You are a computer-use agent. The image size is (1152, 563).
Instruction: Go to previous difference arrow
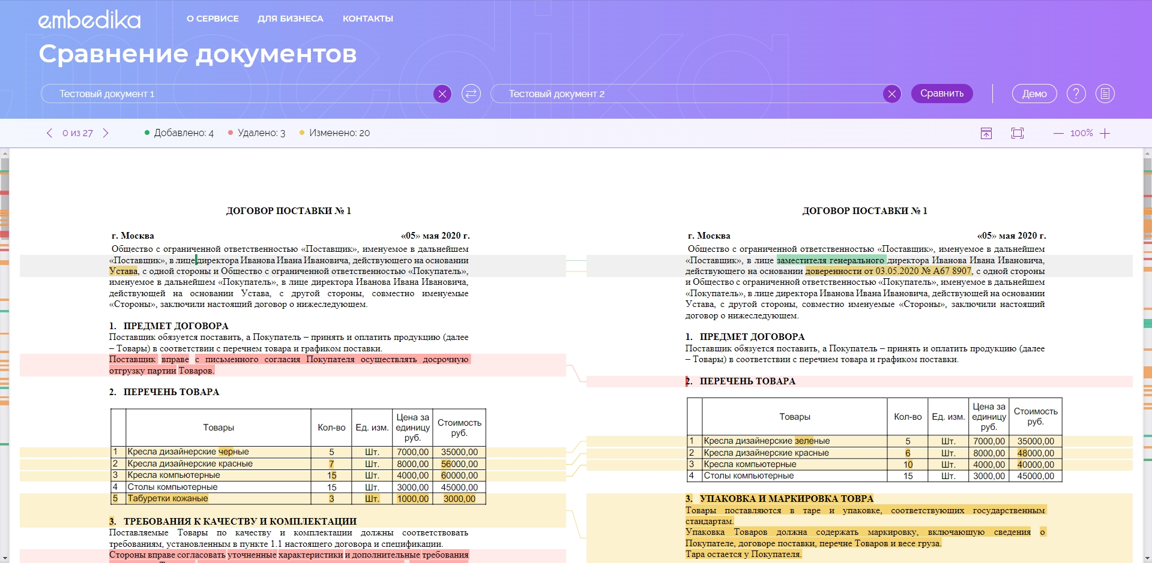(49, 133)
